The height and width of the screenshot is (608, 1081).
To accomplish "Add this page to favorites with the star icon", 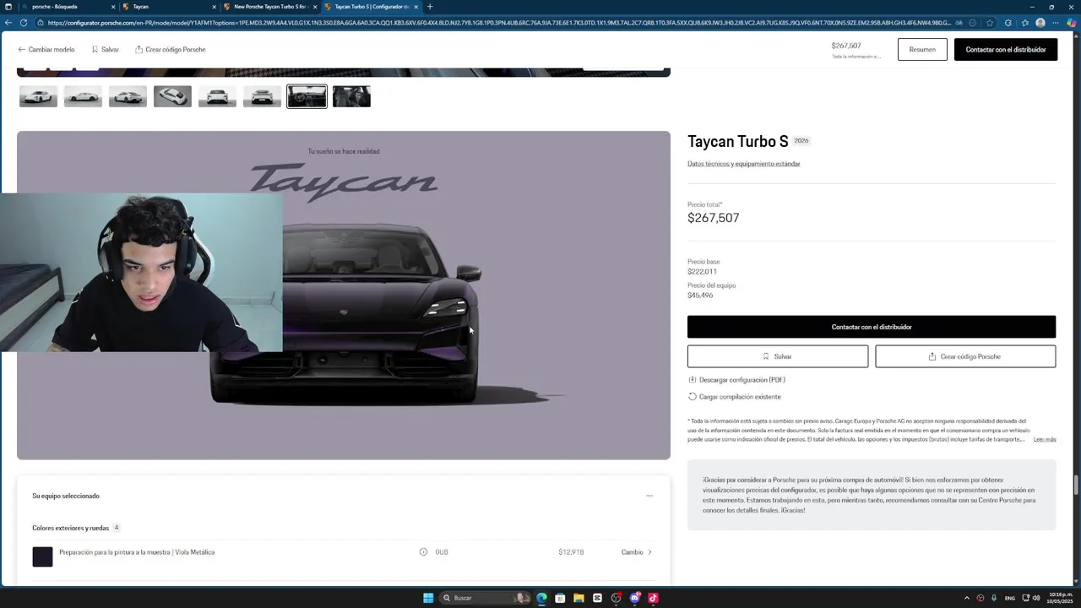I will coord(990,23).
